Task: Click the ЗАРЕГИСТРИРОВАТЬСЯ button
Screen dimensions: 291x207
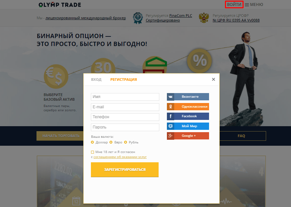Action: (x=125, y=170)
